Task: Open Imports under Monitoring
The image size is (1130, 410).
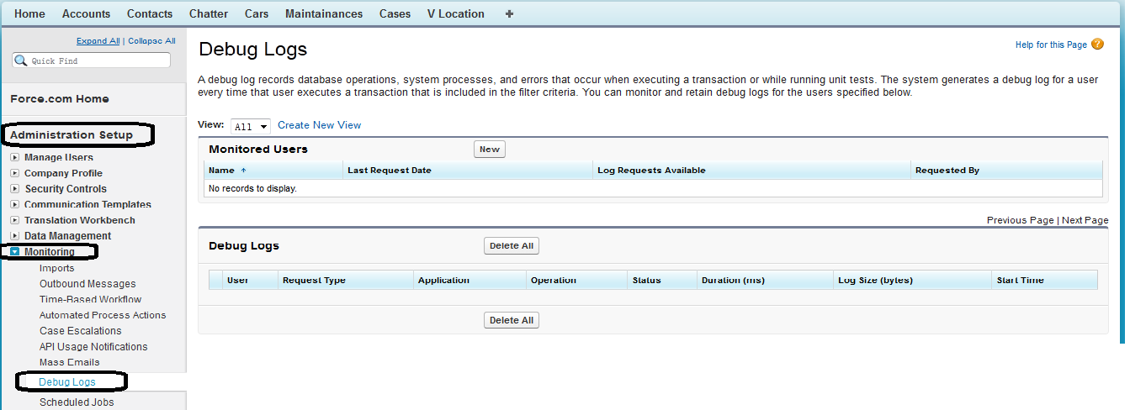Action: tap(57, 268)
